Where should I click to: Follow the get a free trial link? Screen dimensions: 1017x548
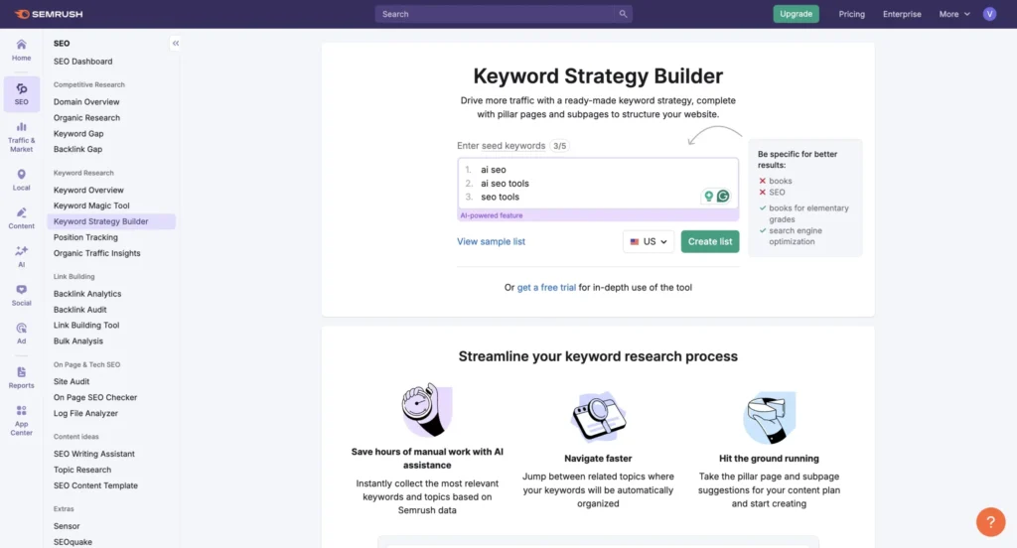[x=546, y=287]
